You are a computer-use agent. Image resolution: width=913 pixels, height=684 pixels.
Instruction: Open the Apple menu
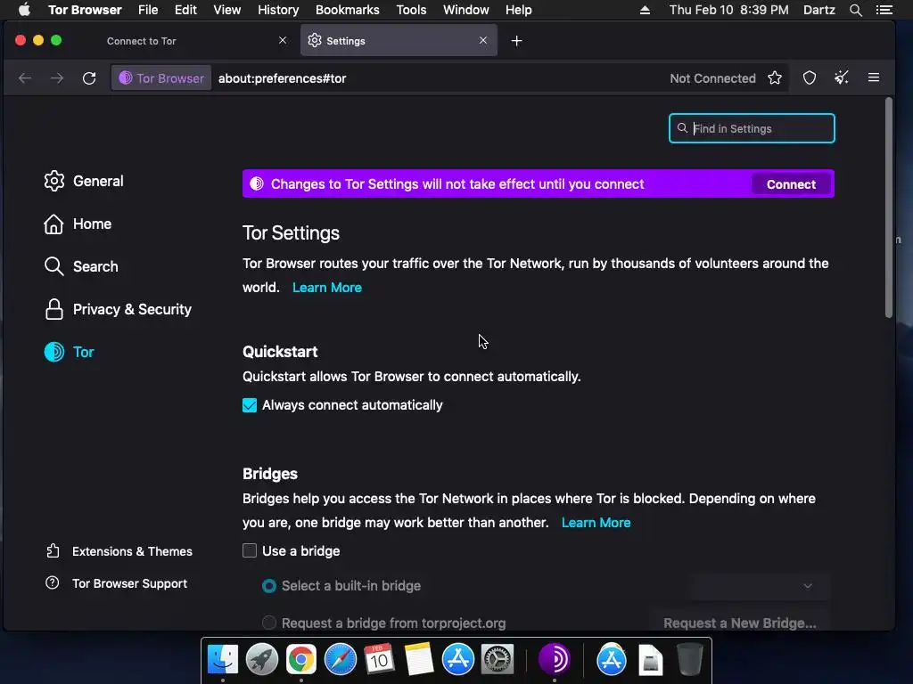coord(24,10)
